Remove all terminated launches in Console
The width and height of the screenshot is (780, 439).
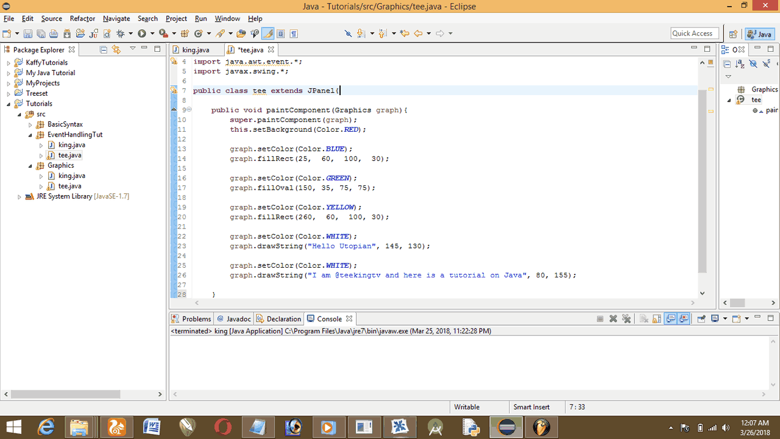pos(626,319)
